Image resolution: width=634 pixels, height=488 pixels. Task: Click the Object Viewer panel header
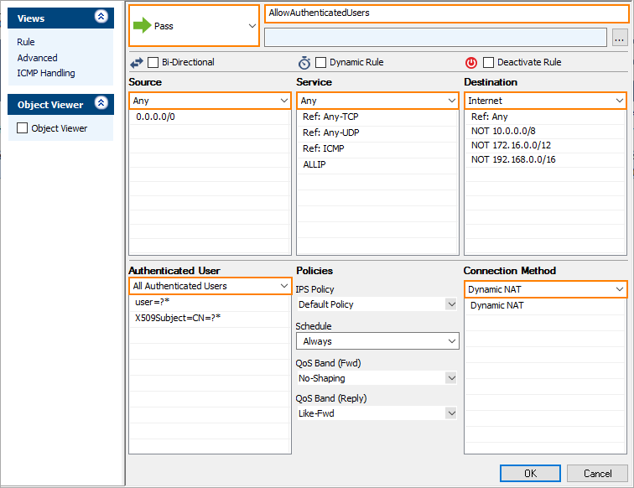pos(60,104)
